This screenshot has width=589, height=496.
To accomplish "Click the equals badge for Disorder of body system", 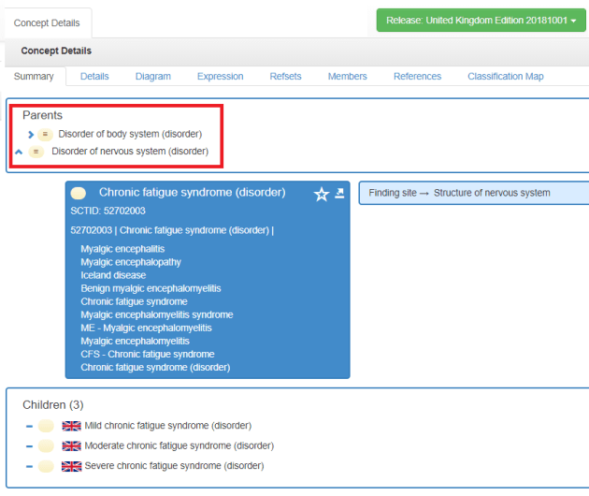I will (x=45, y=134).
